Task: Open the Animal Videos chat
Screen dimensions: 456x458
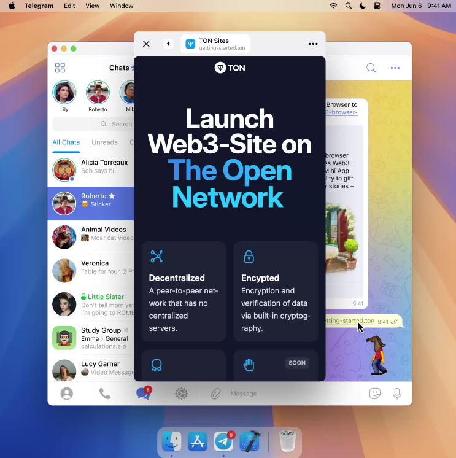Action: pos(91,237)
